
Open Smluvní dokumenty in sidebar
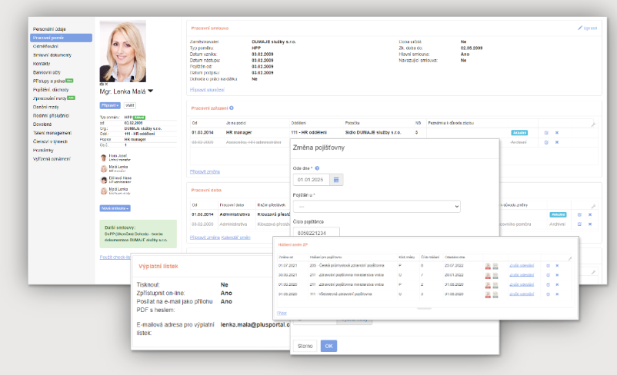click(x=52, y=55)
